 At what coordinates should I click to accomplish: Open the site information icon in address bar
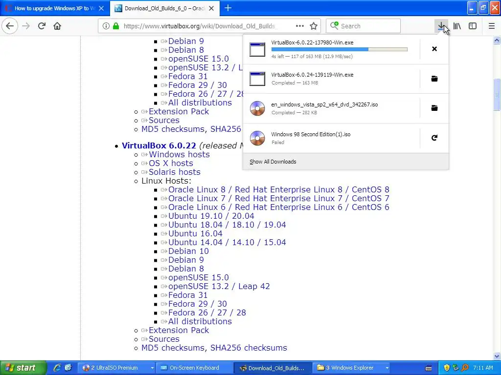pyautogui.click(x=106, y=26)
